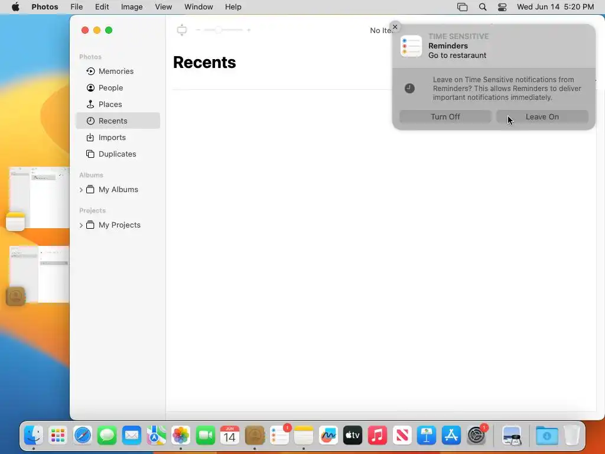Click Turn Off for Time Sensitive notifications
The image size is (605, 454).
(445, 116)
